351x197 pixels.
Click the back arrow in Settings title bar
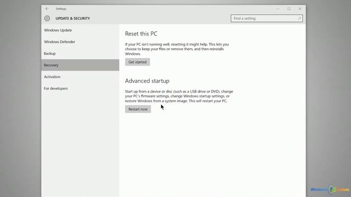(x=47, y=9)
